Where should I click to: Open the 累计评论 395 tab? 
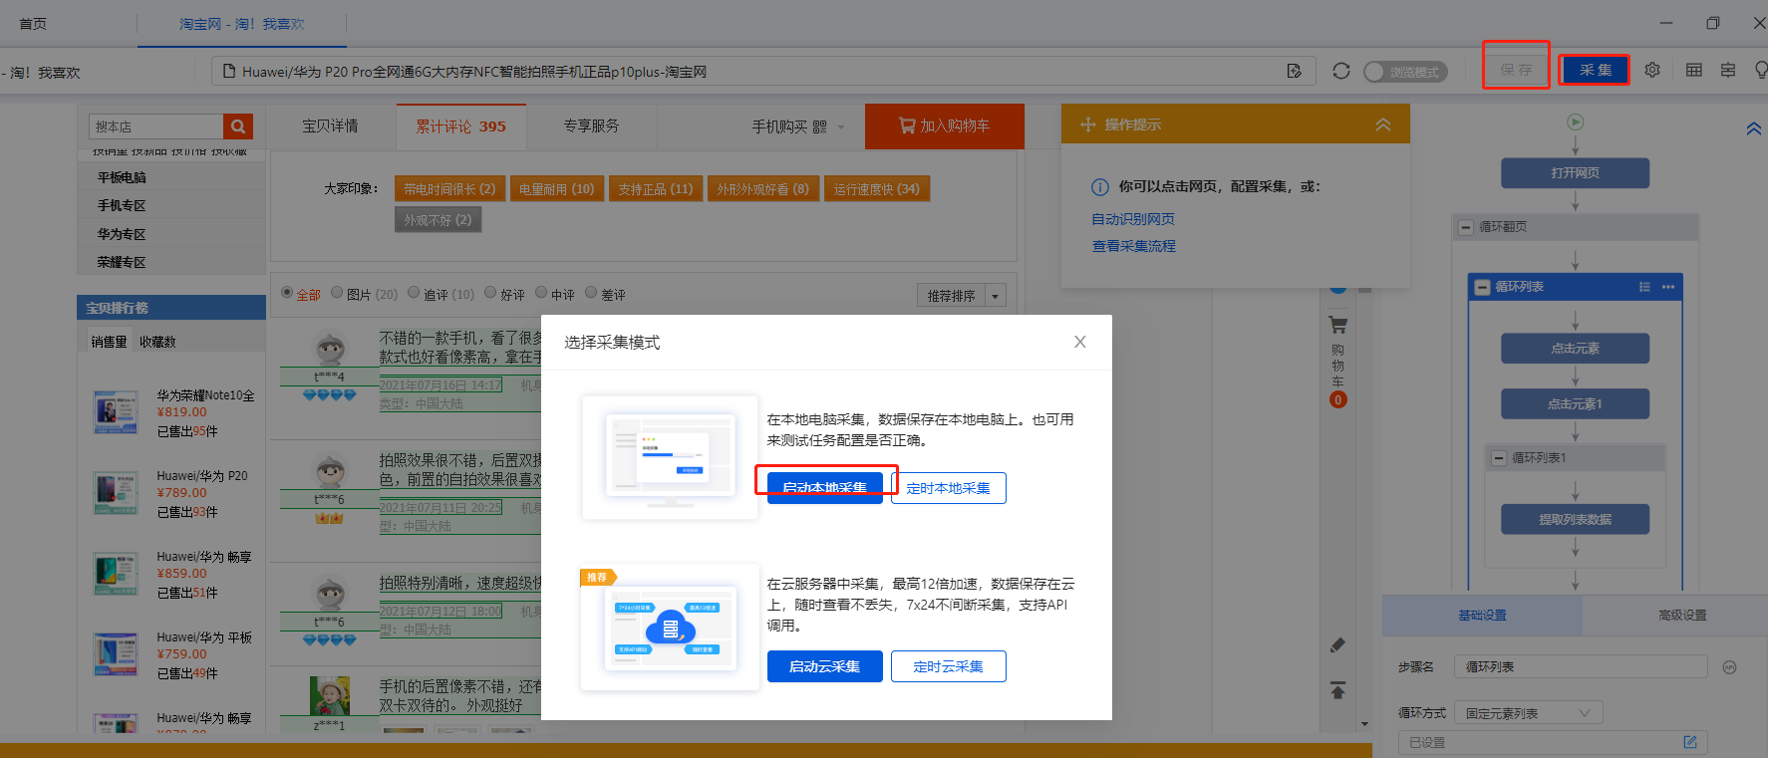pyautogui.click(x=460, y=126)
